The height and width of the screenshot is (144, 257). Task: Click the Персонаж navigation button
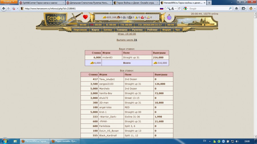click(80, 30)
